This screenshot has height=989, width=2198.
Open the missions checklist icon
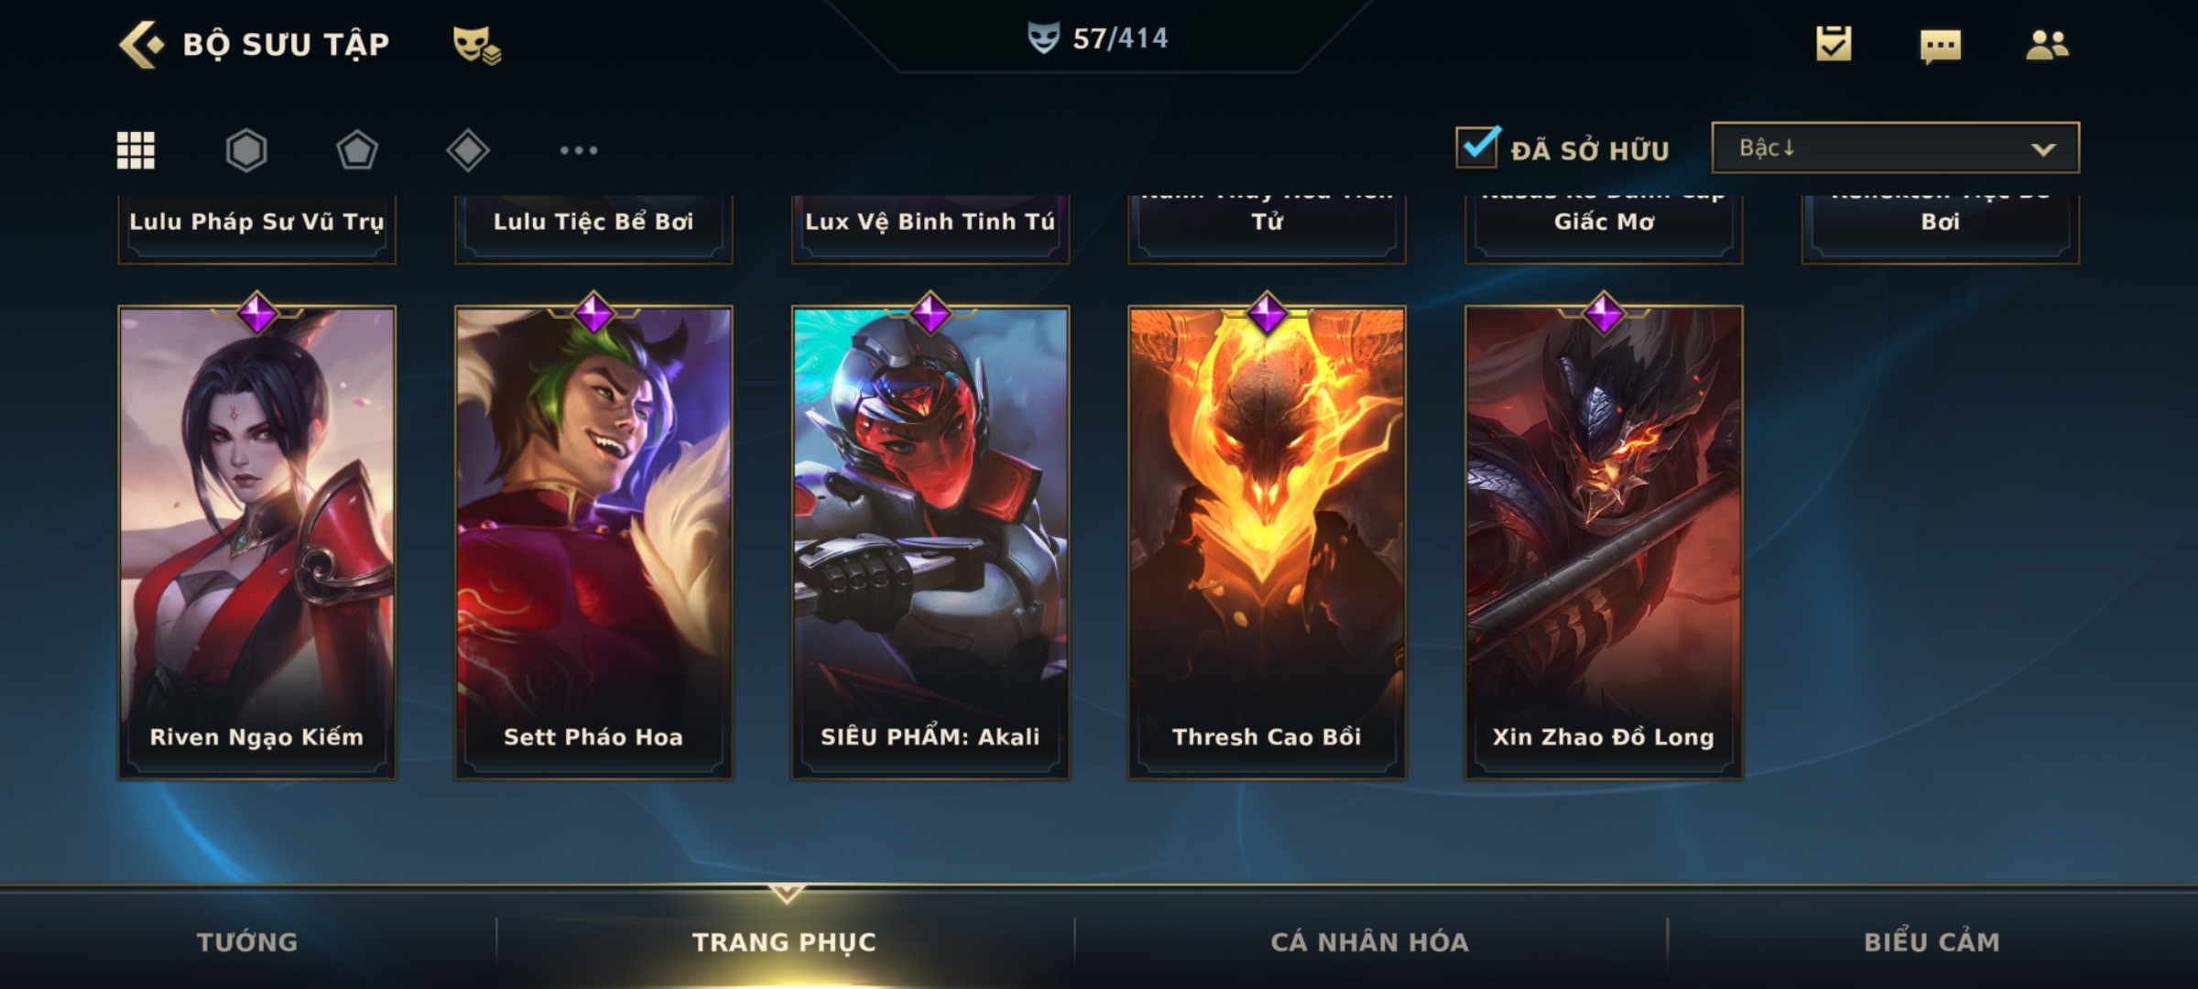click(x=1833, y=44)
